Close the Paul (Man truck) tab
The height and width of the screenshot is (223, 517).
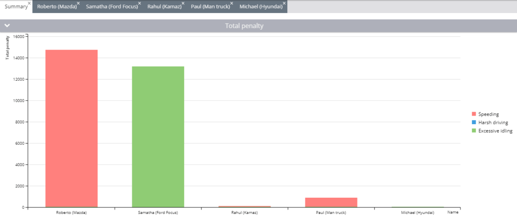tap(231, 4)
